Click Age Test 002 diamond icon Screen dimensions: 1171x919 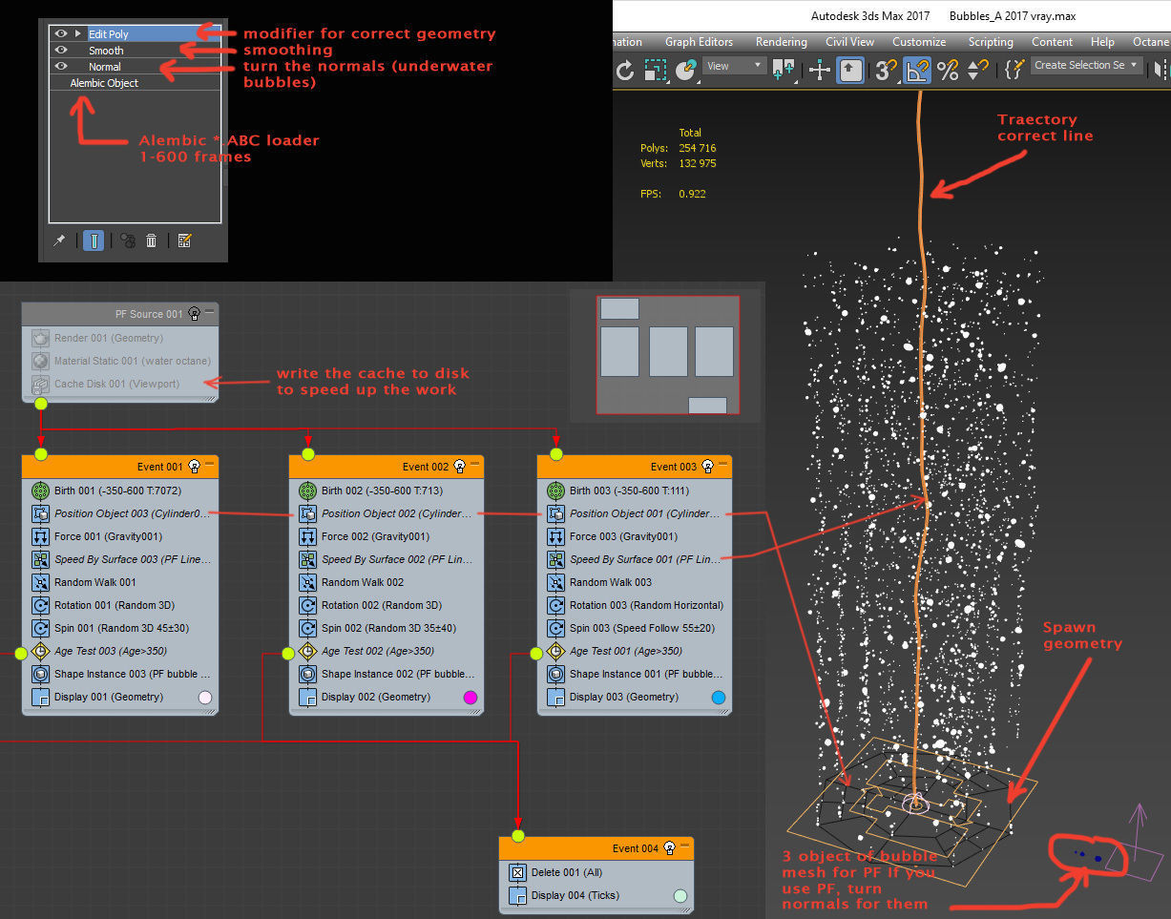click(307, 651)
